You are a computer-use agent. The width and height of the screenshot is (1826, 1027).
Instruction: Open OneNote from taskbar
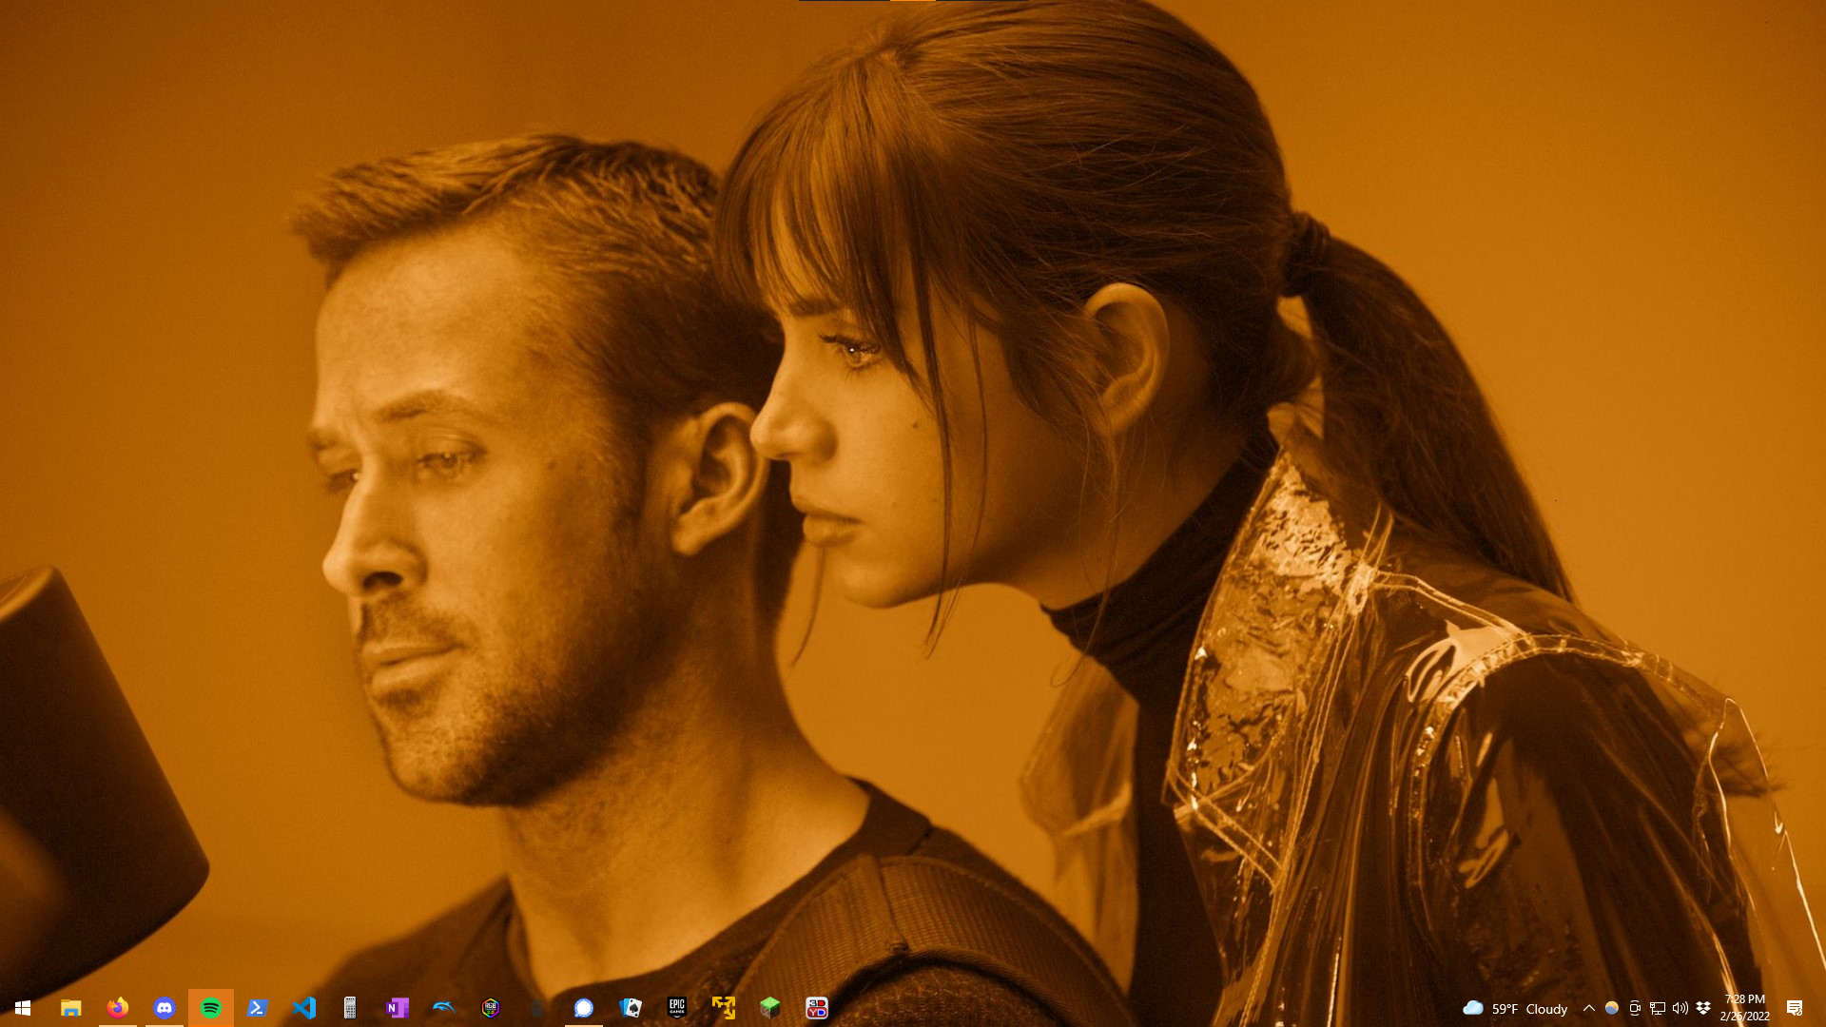(x=398, y=1008)
